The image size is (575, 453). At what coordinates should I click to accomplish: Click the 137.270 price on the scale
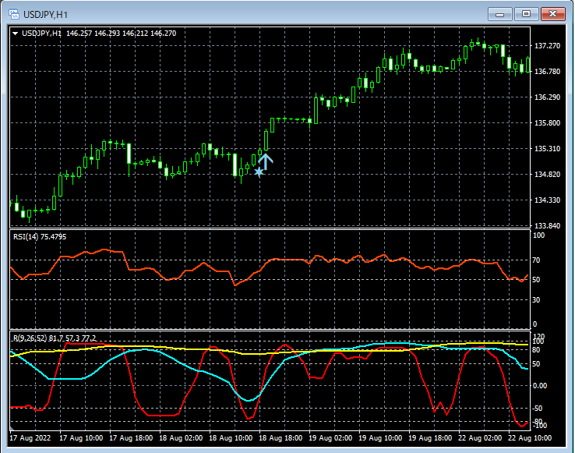point(545,46)
